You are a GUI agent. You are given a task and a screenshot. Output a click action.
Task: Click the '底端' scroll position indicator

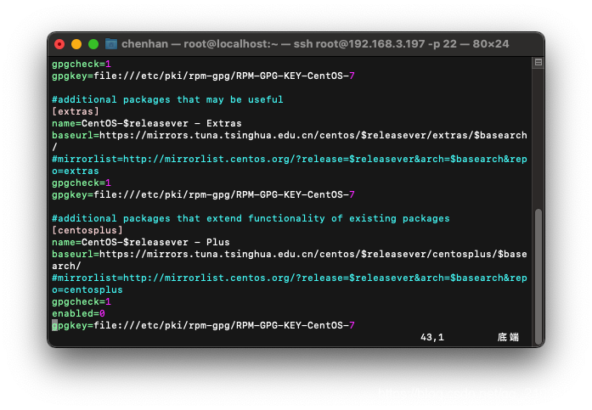point(508,337)
